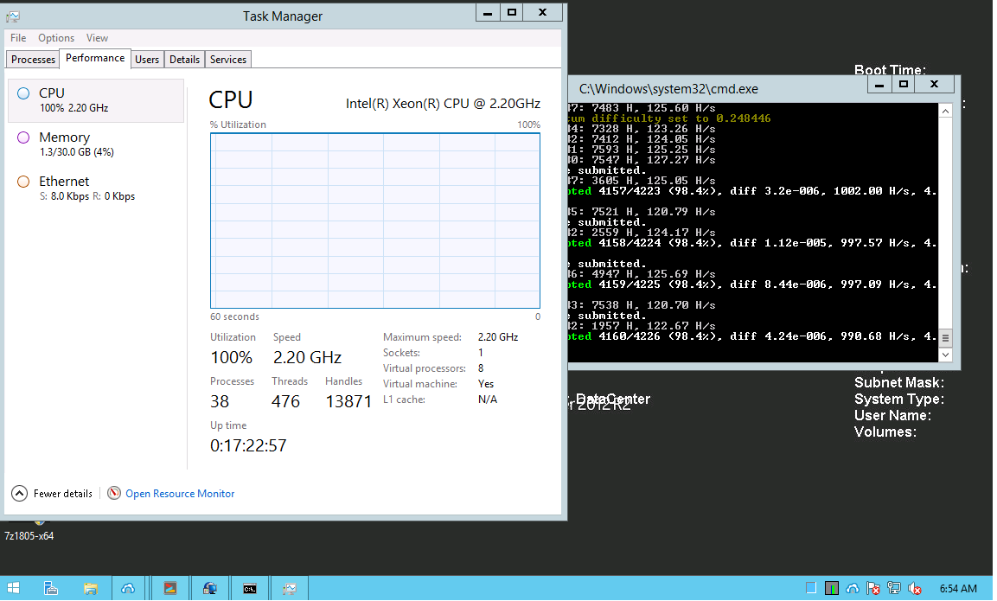Open File Explorer from the taskbar

[x=90, y=588]
